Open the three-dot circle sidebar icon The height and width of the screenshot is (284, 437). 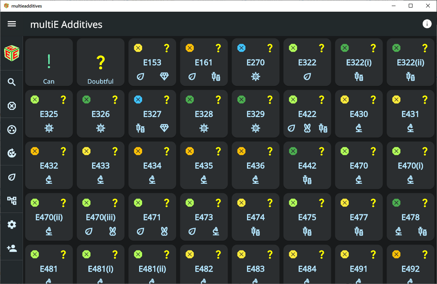tap(12, 130)
